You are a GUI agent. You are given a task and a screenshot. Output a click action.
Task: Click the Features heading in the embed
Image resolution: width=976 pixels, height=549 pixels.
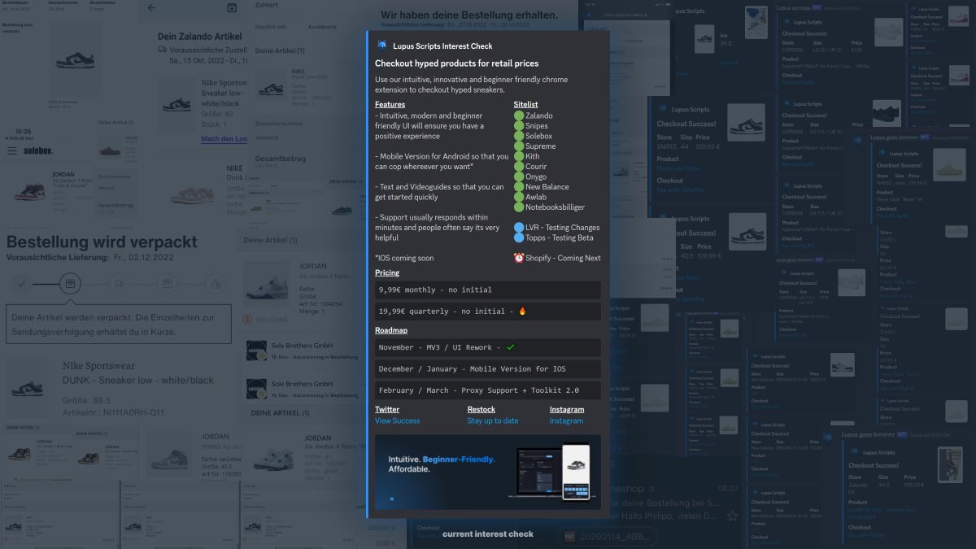[x=390, y=104]
